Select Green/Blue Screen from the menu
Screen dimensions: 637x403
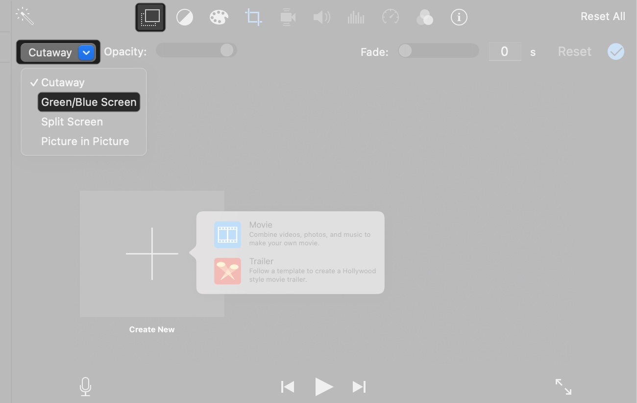[x=88, y=102]
